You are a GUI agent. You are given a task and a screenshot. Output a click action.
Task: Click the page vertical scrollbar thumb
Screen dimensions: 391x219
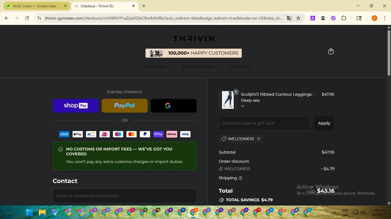pyautogui.click(x=389, y=53)
